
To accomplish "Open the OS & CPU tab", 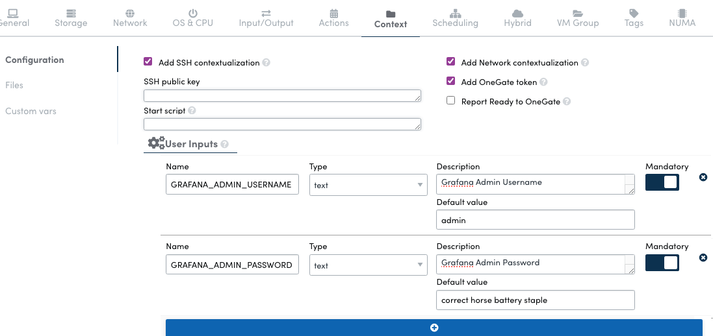I will [192, 18].
